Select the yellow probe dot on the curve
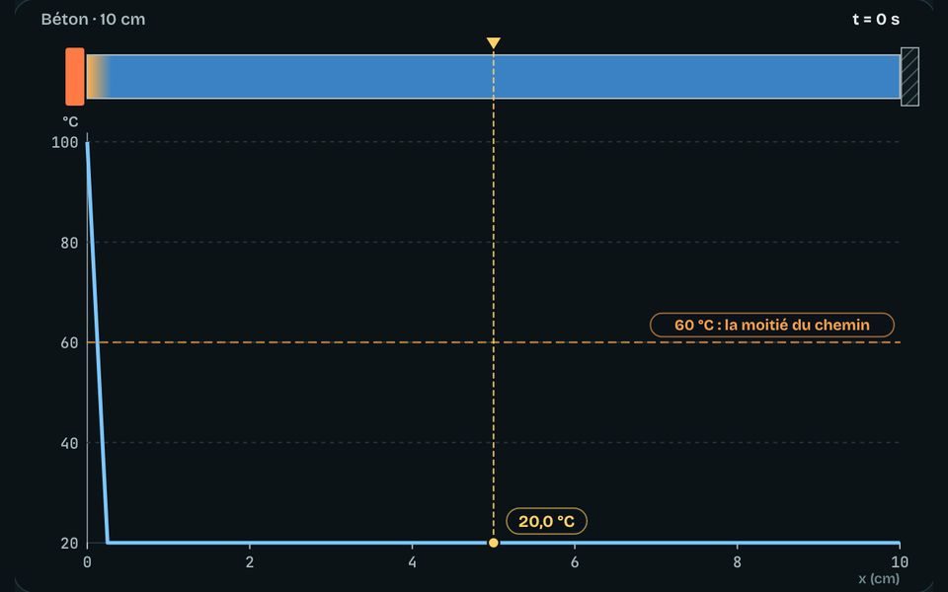 [494, 543]
